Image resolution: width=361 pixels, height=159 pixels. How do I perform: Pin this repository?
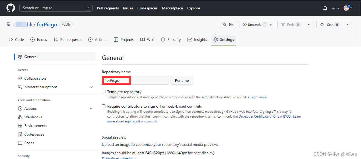point(228,24)
